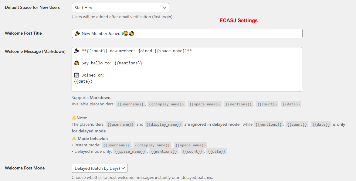Screen dimensions: 356x181
Task: Click the party popper emoji in message textarea
Action: pyautogui.click(x=76, y=51)
